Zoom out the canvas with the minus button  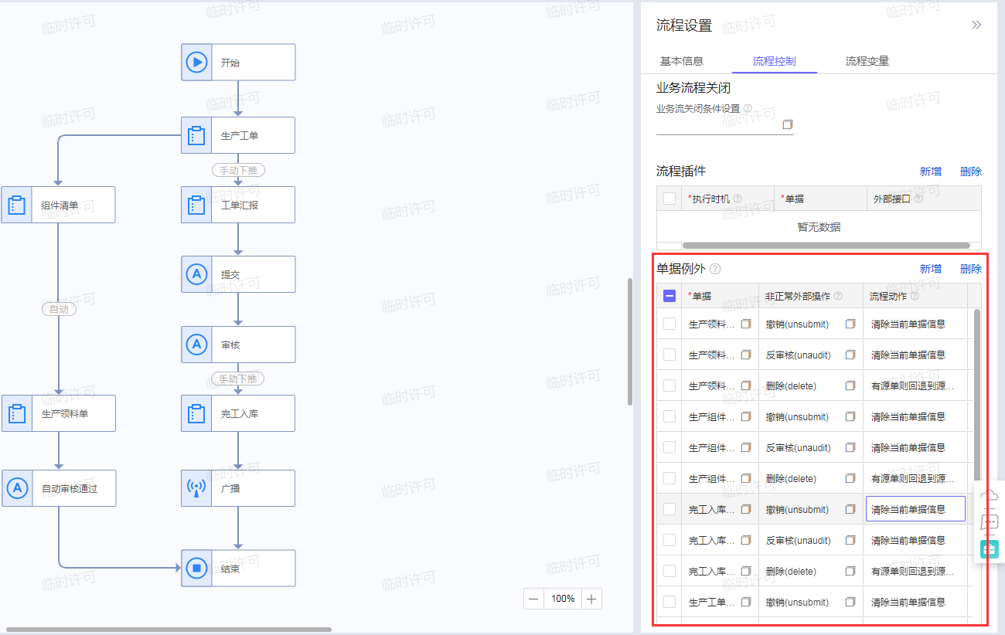coord(533,599)
